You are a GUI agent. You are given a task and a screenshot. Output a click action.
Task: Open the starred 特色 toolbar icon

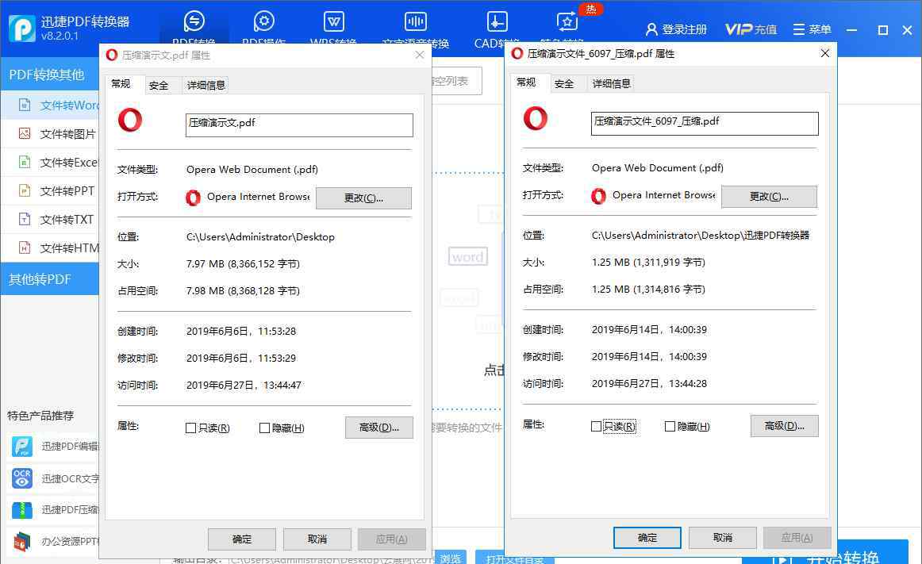pyautogui.click(x=567, y=22)
